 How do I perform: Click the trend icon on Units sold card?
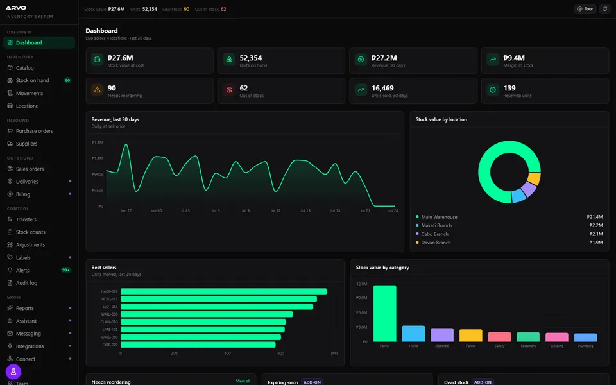(x=361, y=90)
